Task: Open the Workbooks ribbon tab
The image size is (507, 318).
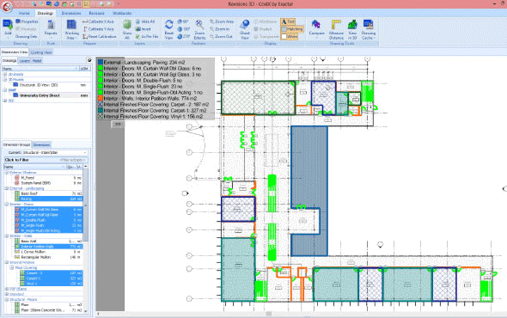Action: pyautogui.click(x=122, y=13)
